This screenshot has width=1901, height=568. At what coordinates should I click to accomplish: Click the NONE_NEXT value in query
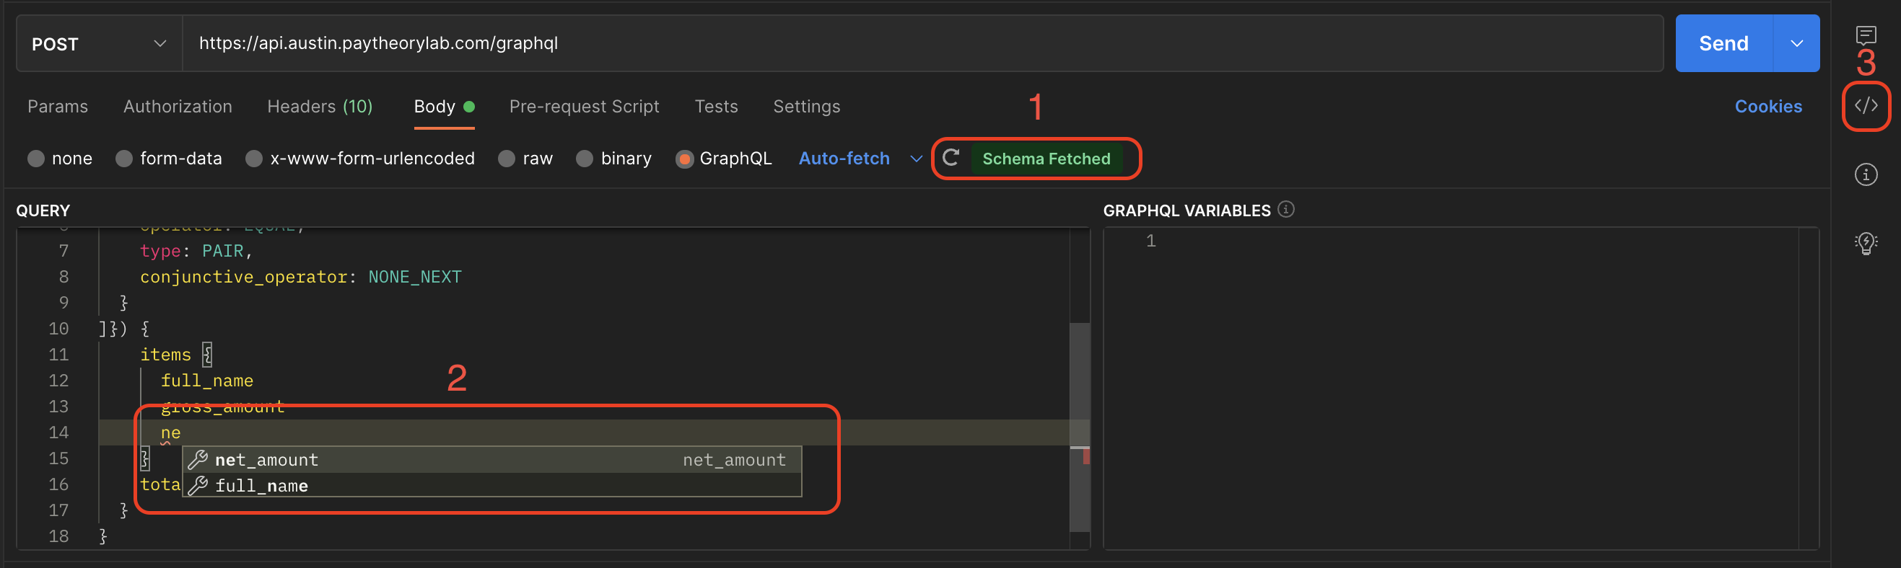tap(415, 277)
